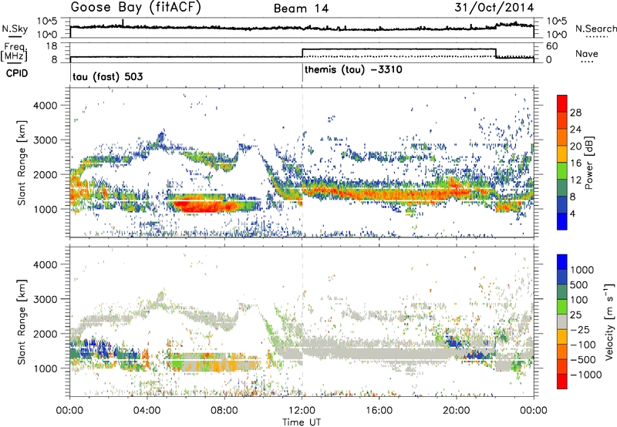Select the power panel's 'Slant Range [km]' label
Viewport: 617px width, 427px height.
point(22,163)
